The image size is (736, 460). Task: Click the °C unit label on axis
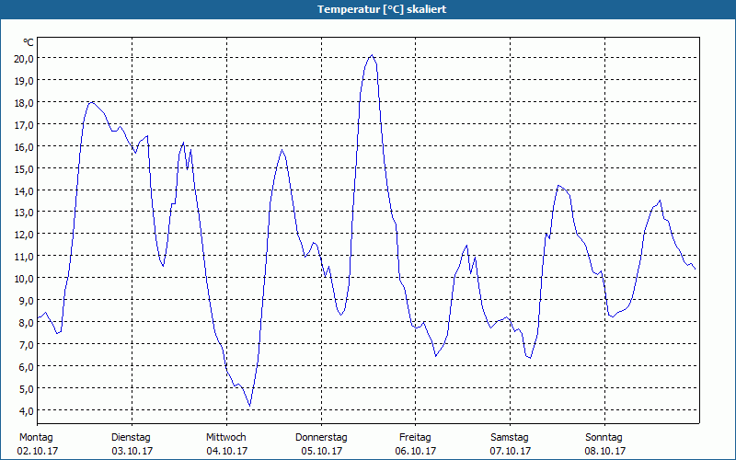(x=29, y=42)
